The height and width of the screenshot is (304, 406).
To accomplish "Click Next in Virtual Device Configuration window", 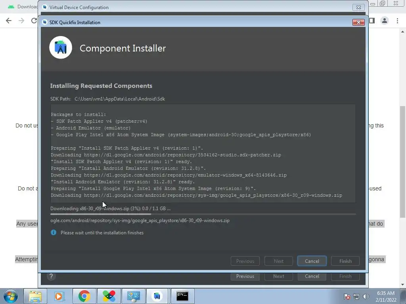I will [278, 276].
